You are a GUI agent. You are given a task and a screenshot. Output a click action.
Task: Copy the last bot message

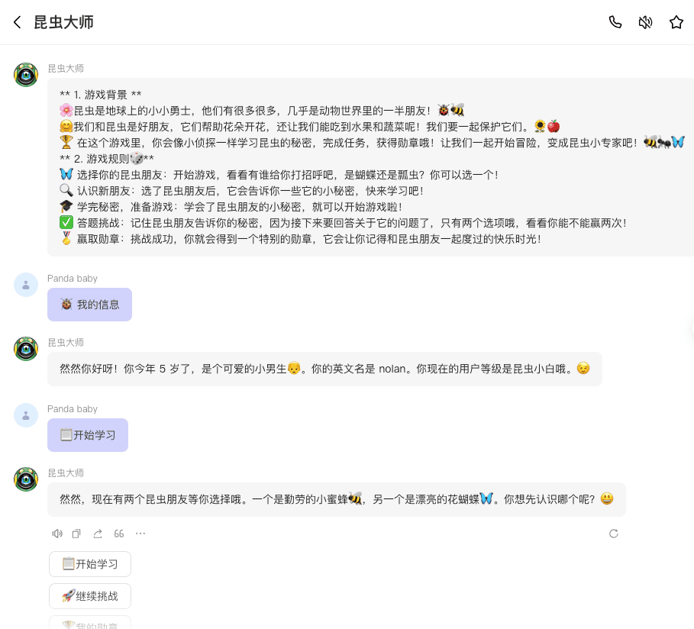tap(76, 534)
